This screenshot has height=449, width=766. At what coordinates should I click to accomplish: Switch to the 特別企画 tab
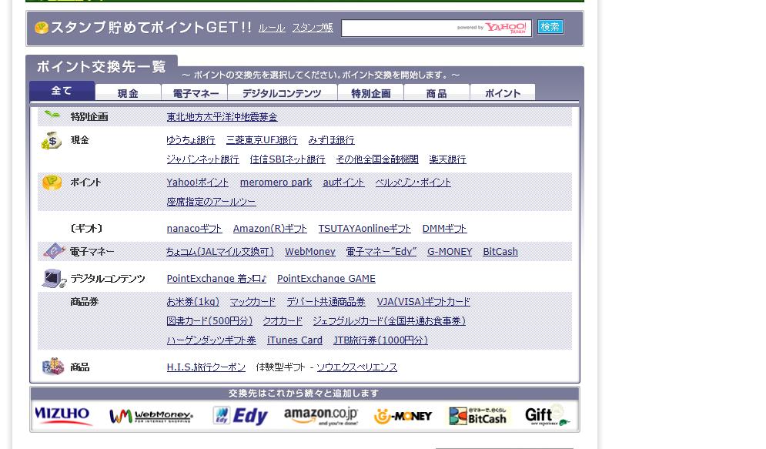(370, 93)
